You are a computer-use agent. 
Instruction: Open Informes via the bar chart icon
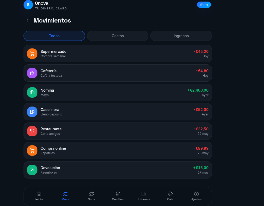click(x=144, y=194)
